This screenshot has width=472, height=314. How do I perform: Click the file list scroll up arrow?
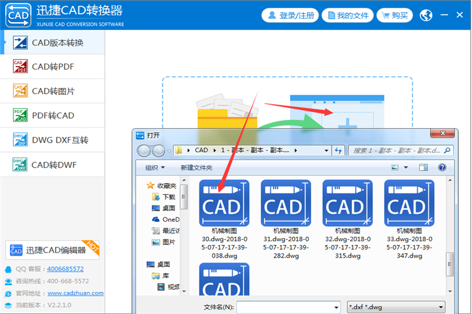pyautogui.click(x=450, y=180)
